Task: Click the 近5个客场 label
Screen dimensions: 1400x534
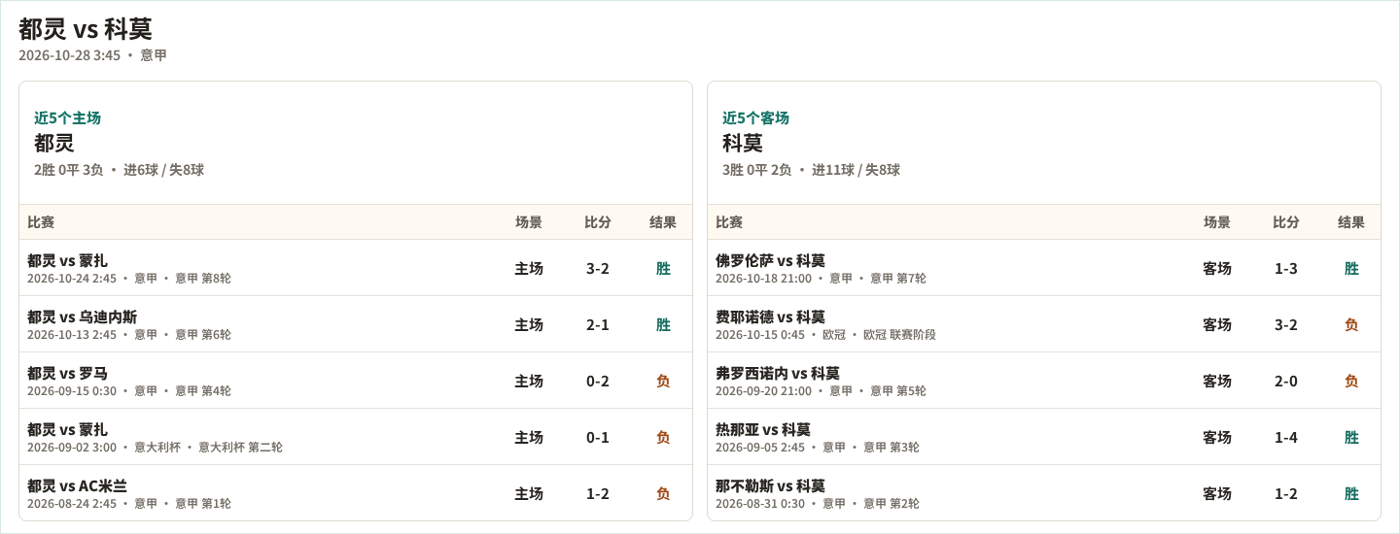Action: tap(755, 117)
